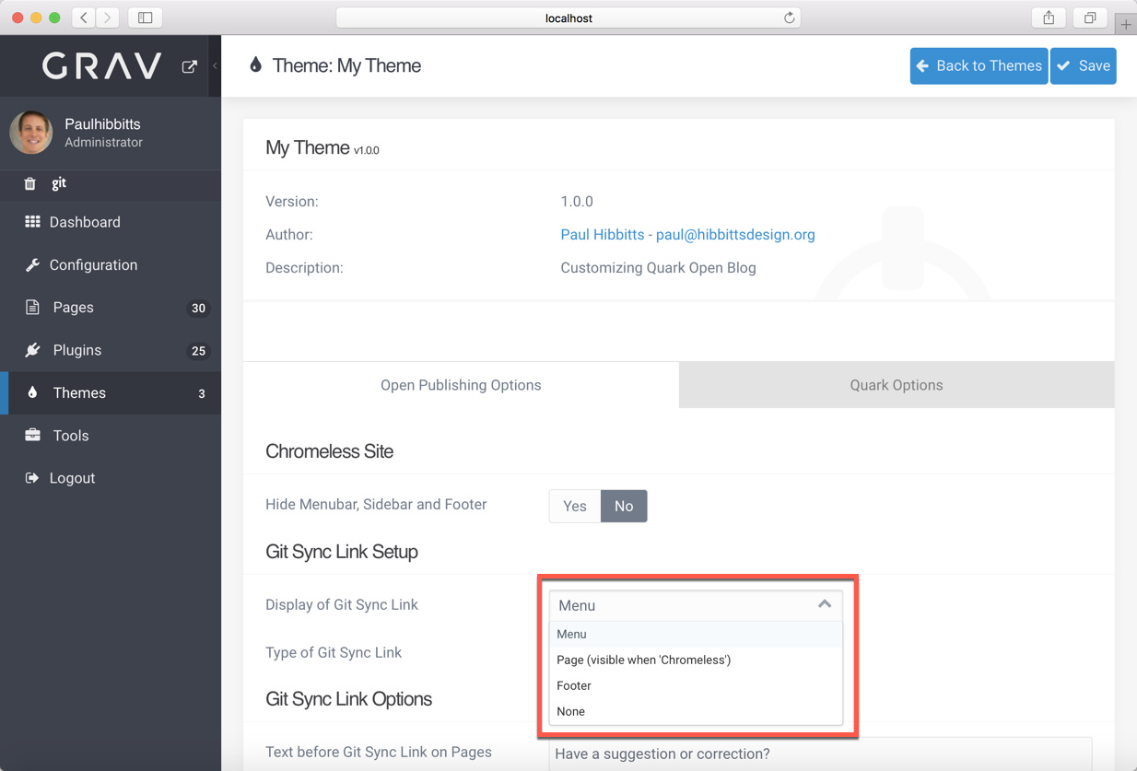Collapse the sidebar with the small chevron

tap(215, 66)
